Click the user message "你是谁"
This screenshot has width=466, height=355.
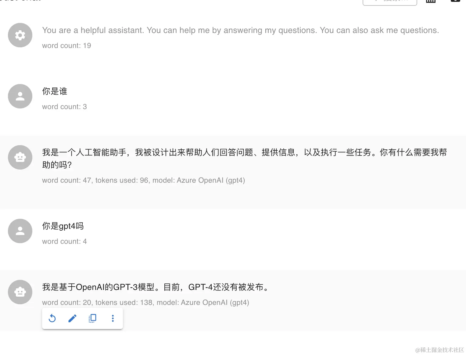(x=55, y=91)
